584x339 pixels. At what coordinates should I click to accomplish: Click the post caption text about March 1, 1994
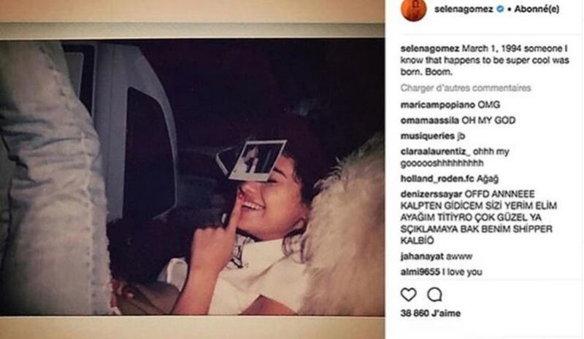click(x=485, y=60)
